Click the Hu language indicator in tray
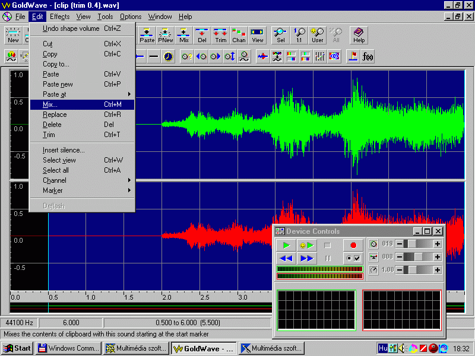This screenshot has height=356, width=475. point(383,348)
